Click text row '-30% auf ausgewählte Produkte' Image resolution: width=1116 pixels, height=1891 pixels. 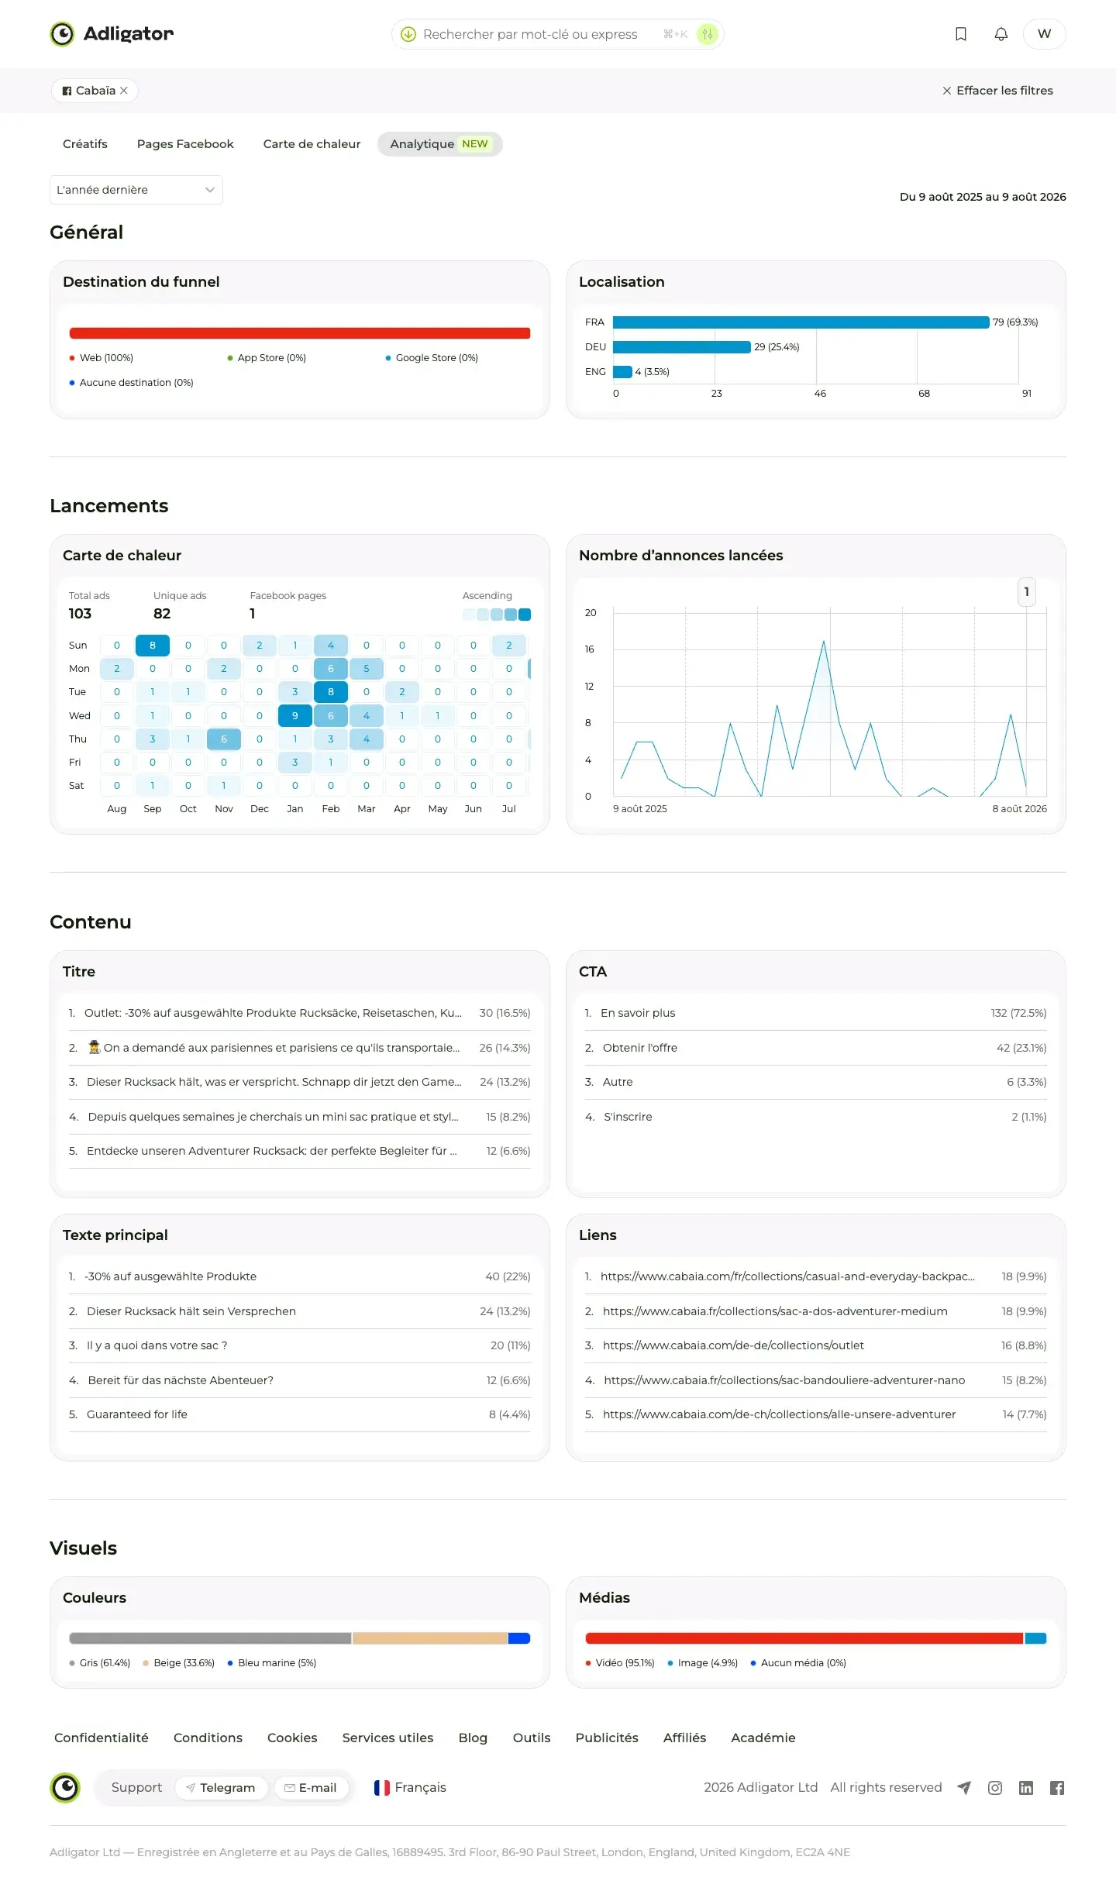tap(300, 1276)
